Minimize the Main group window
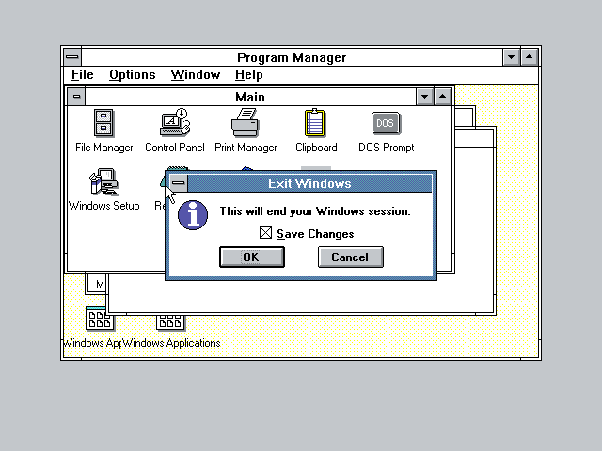Image resolution: width=602 pixels, height=451 pixels. click(424, 97)
